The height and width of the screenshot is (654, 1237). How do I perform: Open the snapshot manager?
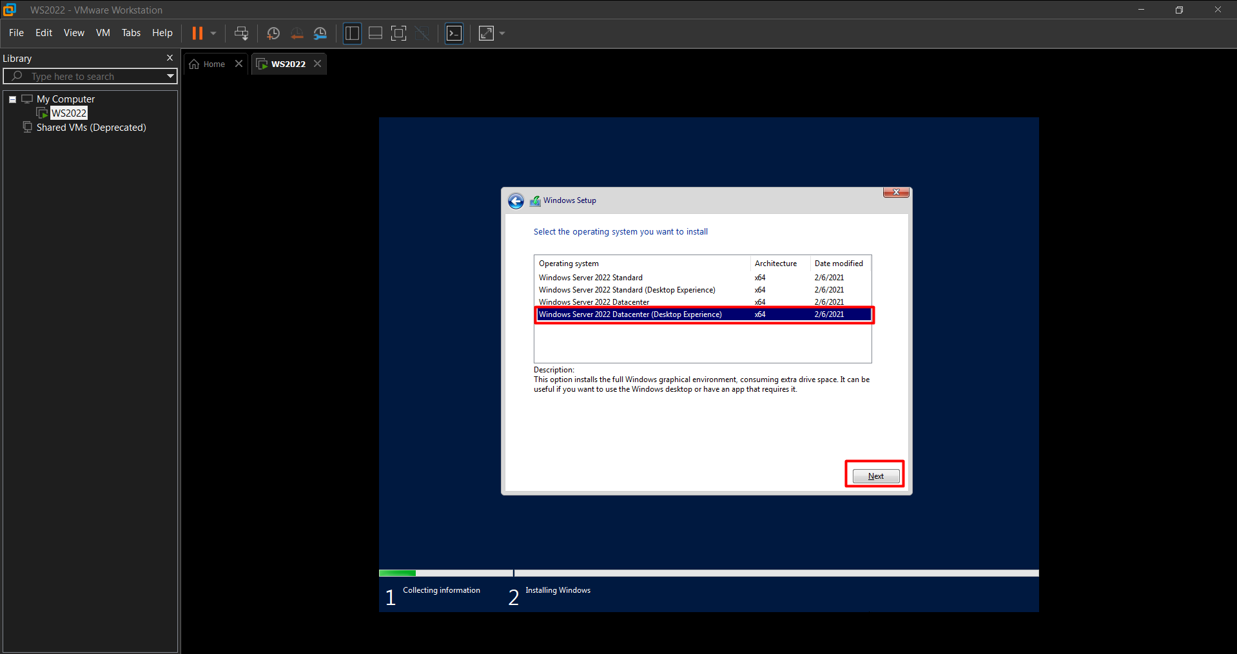[320, 33]
